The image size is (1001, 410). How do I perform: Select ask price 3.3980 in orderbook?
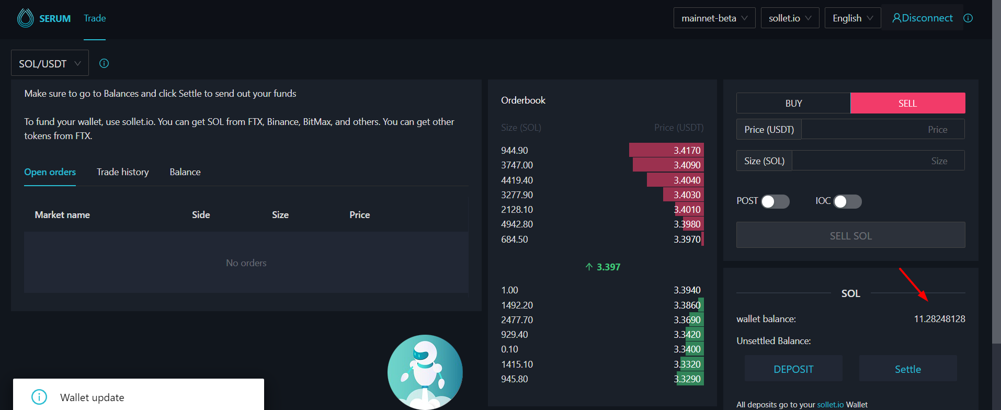pos(687,224)
